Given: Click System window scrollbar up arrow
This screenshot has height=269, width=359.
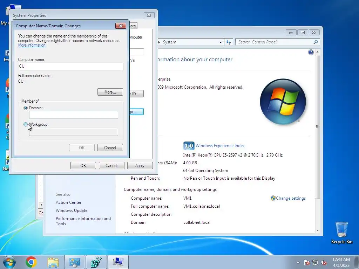Looking at the screenshot, I should (x=318, y=52).
